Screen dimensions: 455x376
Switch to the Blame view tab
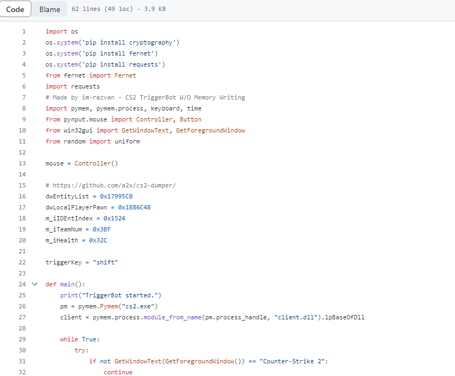point(49,9)
